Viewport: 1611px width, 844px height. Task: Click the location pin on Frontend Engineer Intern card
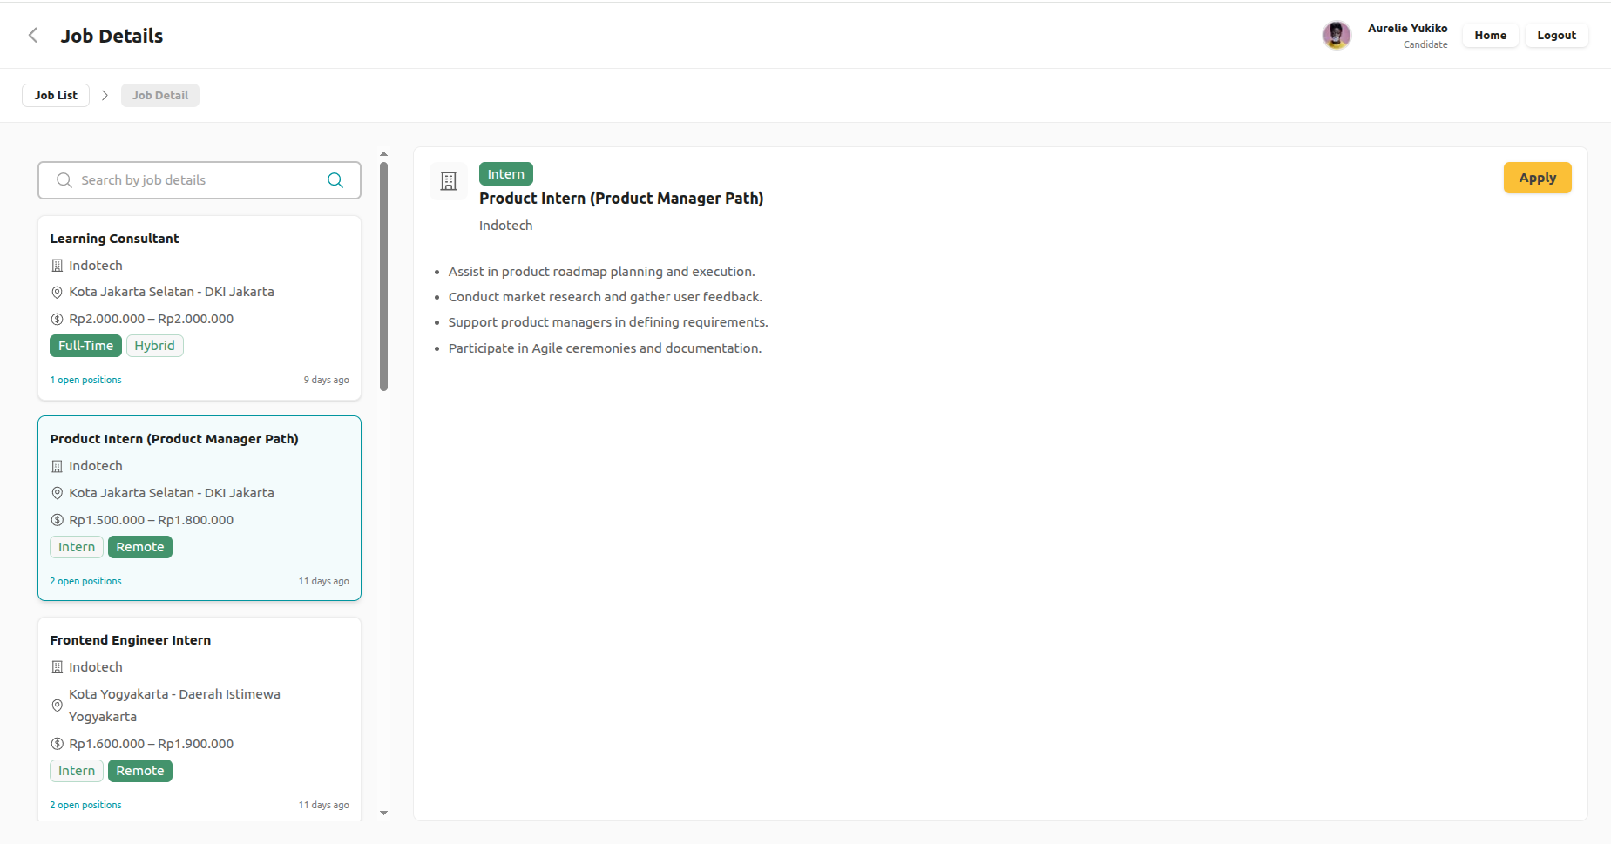(57, 706)
